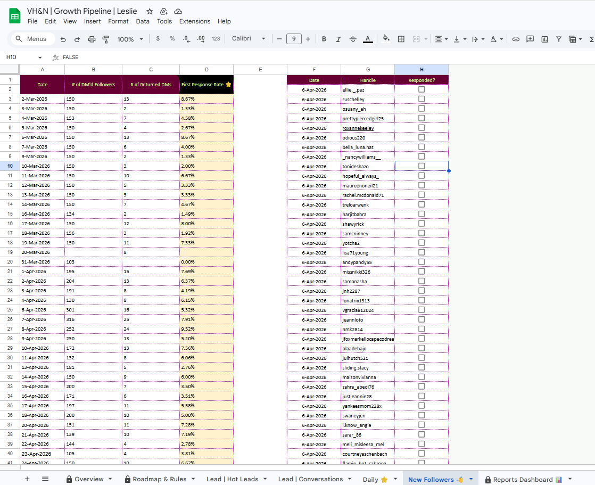The width and height of the screenshot is (595, 485).
Task: Click the print icon in toolbar
Action: [92, 39]
